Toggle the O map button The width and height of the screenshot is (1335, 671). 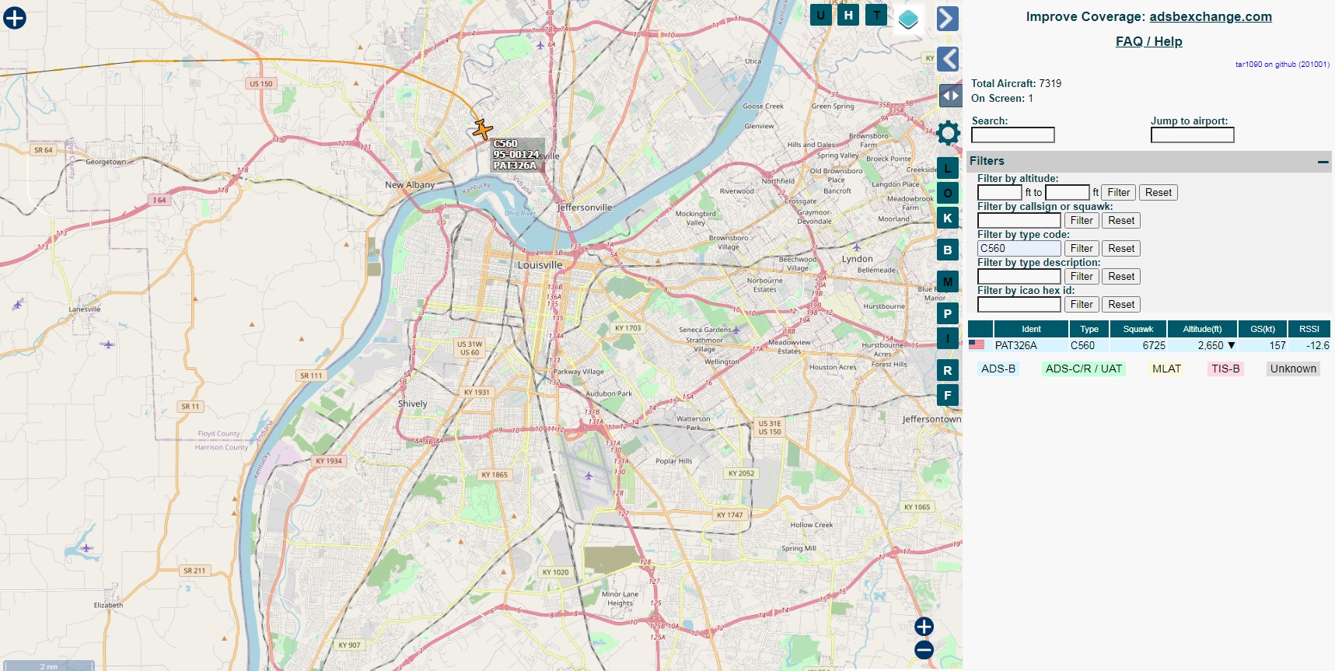pos(947,193)
